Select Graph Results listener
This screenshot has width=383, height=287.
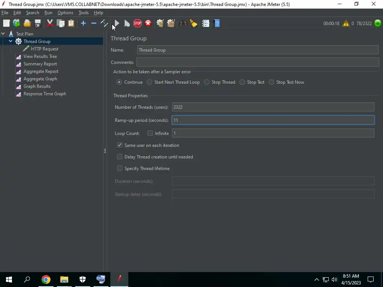(37, 86)
